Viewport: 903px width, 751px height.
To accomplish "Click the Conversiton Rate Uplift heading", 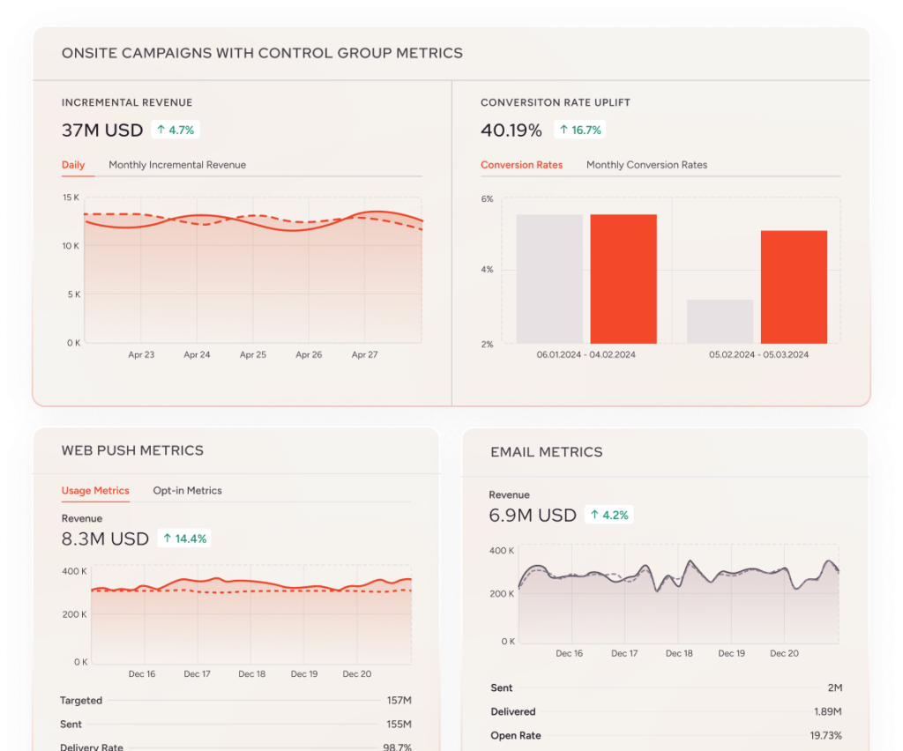I will point(556,102).
